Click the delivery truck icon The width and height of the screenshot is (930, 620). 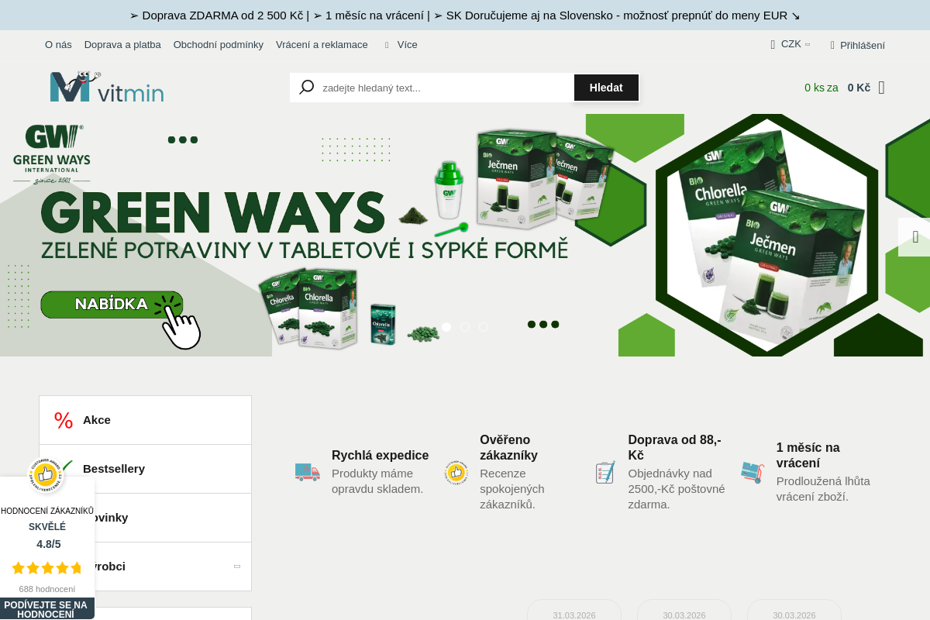click(x=308, y=471)
